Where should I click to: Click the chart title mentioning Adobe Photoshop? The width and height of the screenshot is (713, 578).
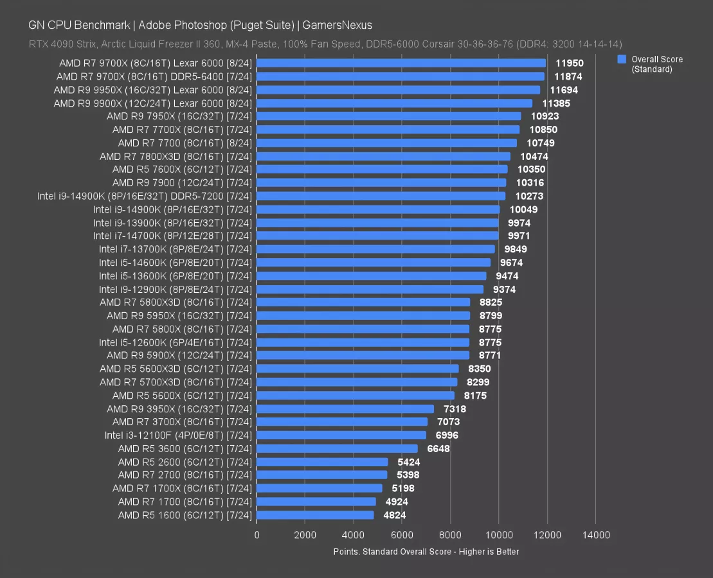pyautogui.click(x=200, y=25)
